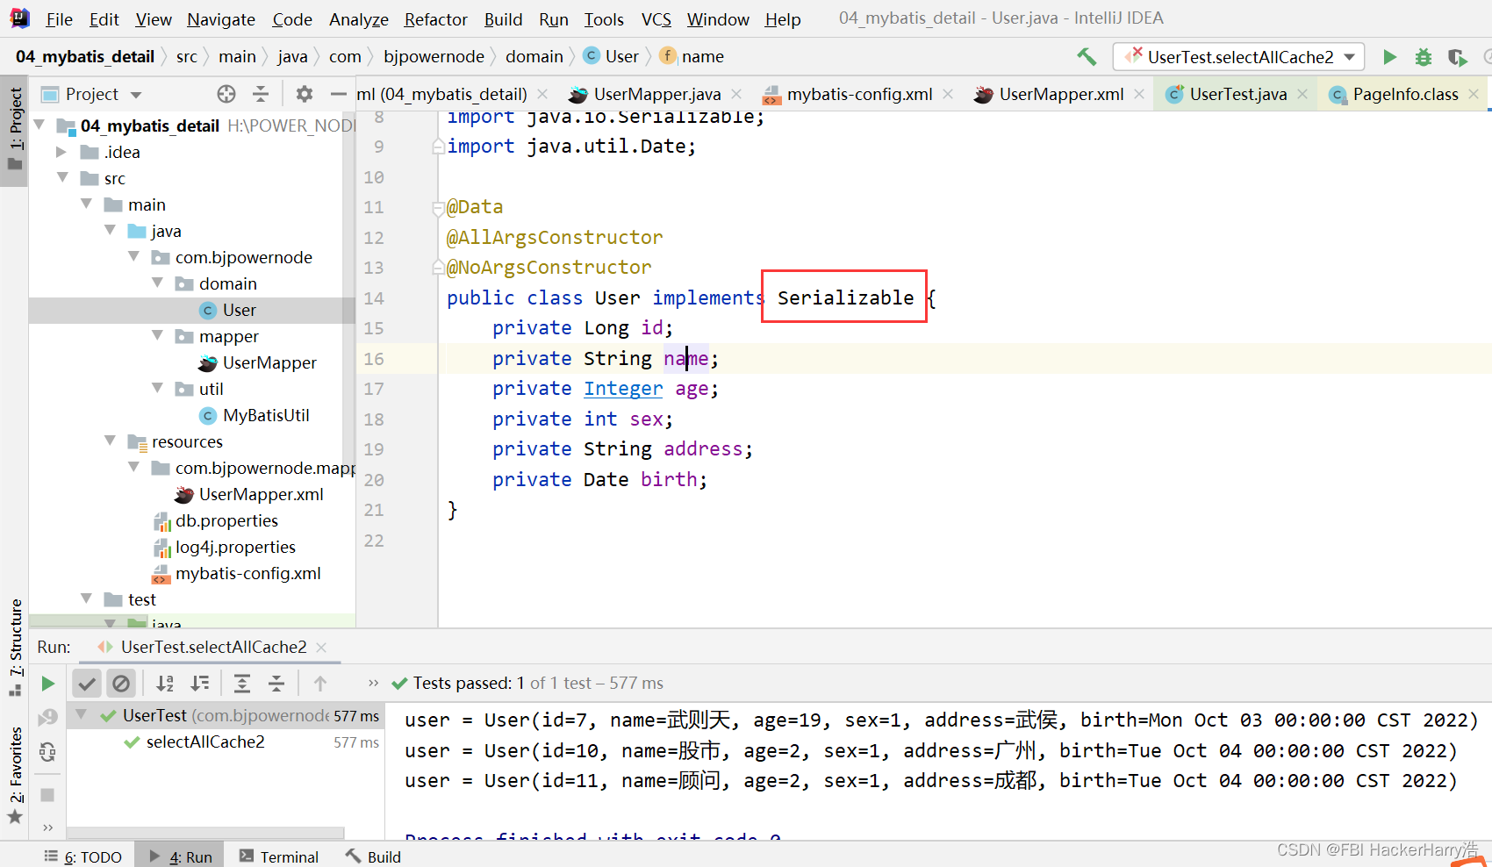Open the Navigate menu
This screenshot has width=1492, height=867.
[221, 19]
